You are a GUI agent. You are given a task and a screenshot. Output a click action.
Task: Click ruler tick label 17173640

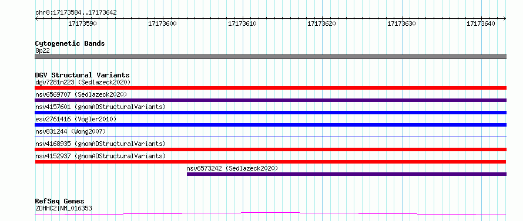coord(481,23)
